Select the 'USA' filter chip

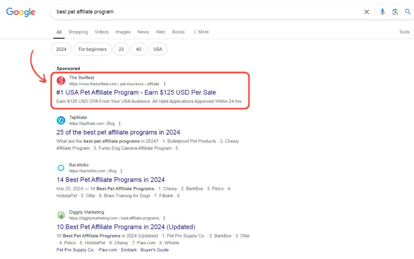[158, 49]
